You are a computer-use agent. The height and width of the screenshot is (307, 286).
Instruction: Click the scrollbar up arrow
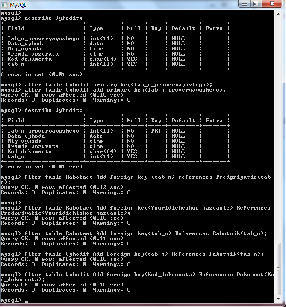coord(278,14)
